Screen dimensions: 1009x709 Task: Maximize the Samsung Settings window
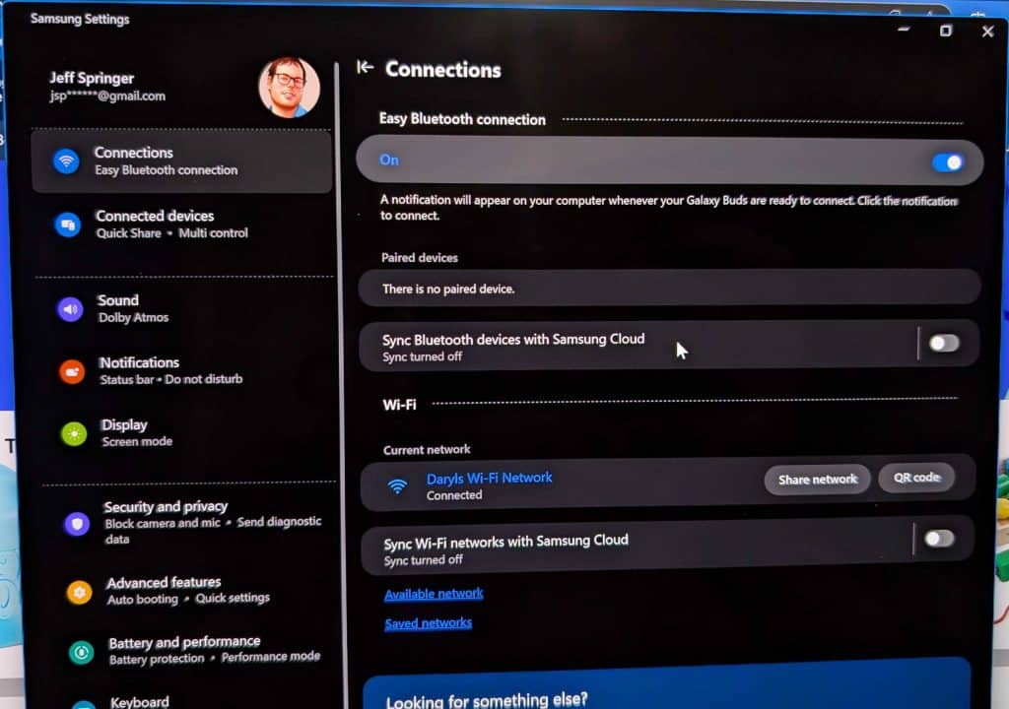pyautogui.click(x=945, y=31)
